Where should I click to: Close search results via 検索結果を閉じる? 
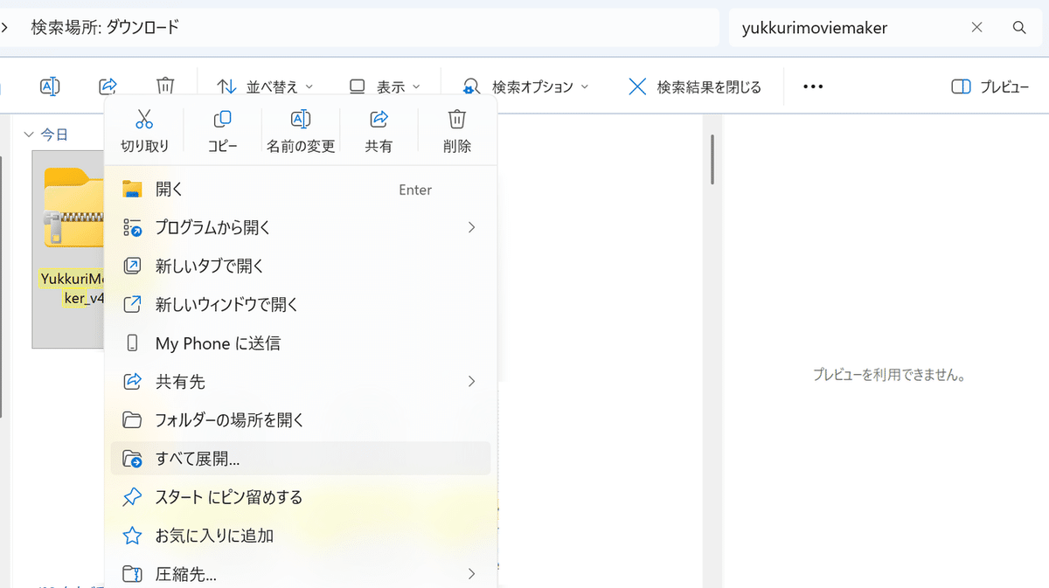(x=693, y=86)
